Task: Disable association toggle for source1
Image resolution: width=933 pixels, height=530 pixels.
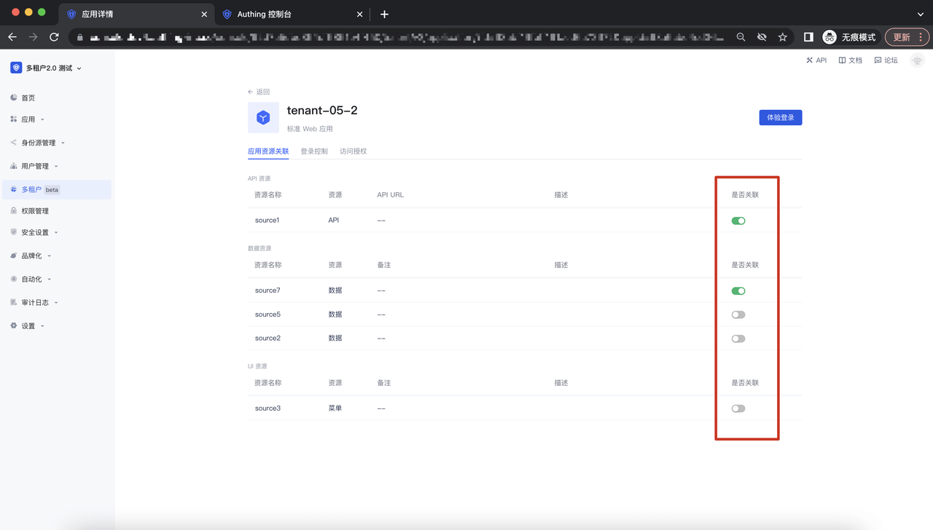Action: pos(738,221)
